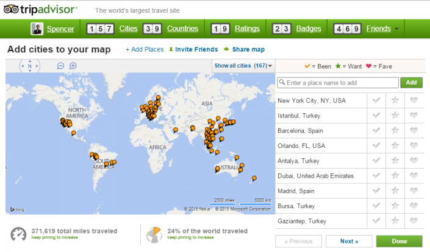430x252 pixels.
Task: Check New York City as been
Action: coord(377,100)
